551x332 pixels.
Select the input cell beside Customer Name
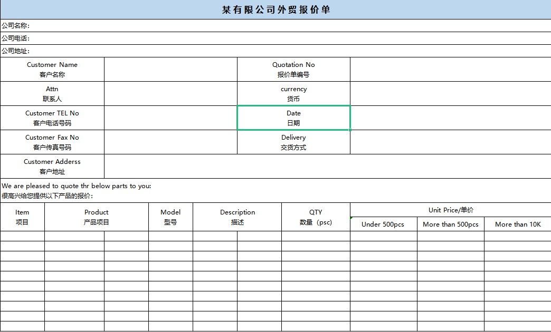[x=170, y=69]
